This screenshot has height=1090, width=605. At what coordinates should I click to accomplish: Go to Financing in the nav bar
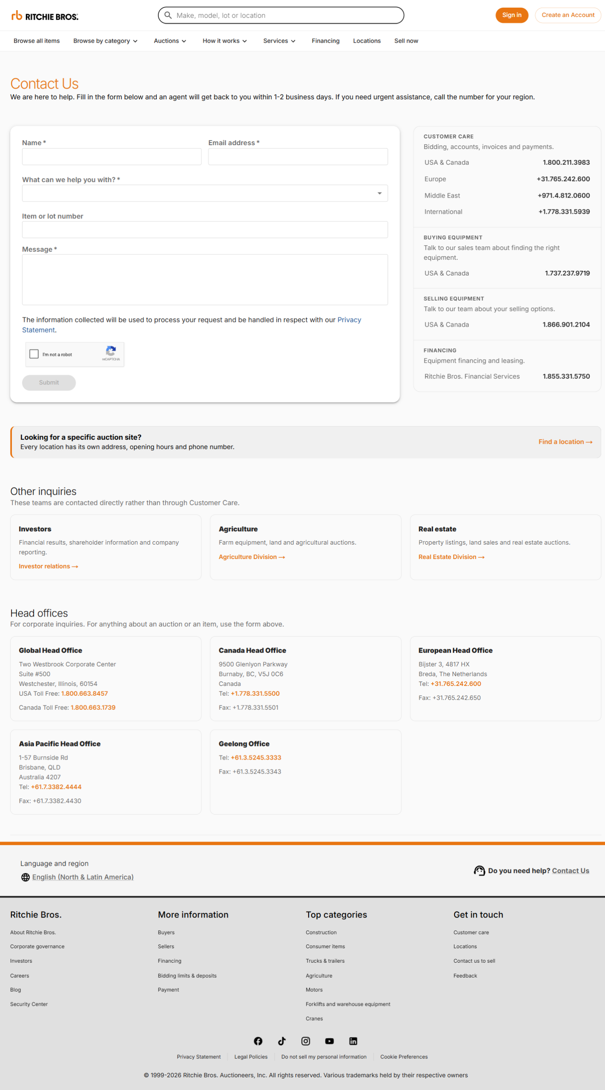pyautogui.click(x=326, y=41)
